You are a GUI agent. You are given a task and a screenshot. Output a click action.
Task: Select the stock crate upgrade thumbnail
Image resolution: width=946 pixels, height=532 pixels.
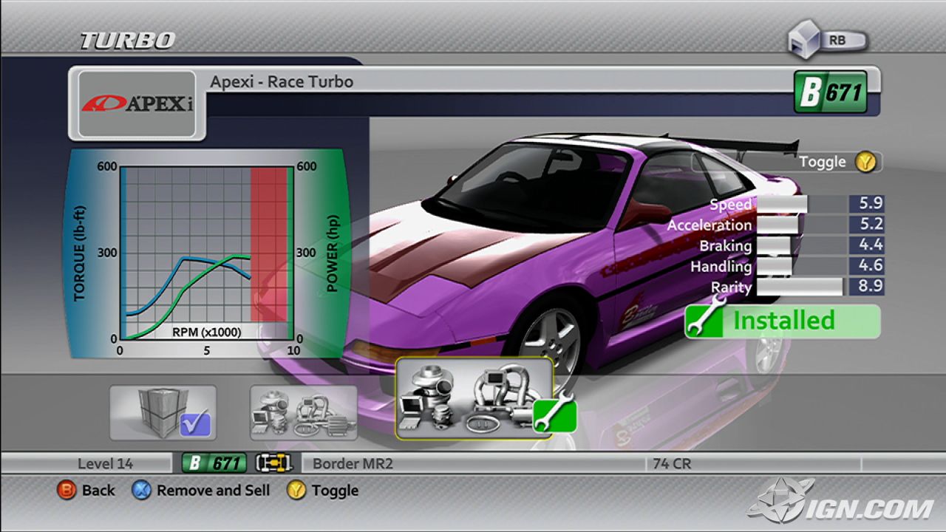coord(163,412)
